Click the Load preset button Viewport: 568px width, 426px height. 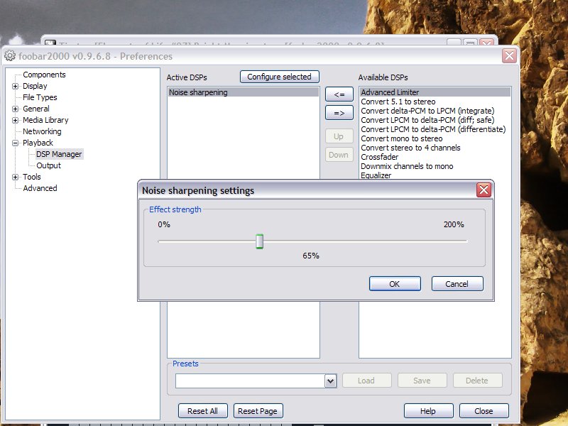coord(366,381)
